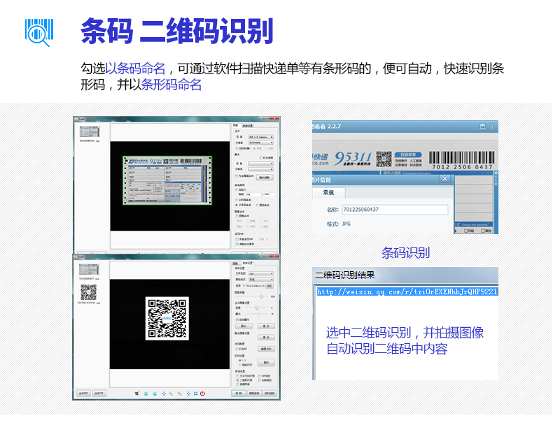This screenshot has height=425, width=553.
Task: Click the more button under main camera image settings
Action: pyautogui.click(x=266, y=326)
